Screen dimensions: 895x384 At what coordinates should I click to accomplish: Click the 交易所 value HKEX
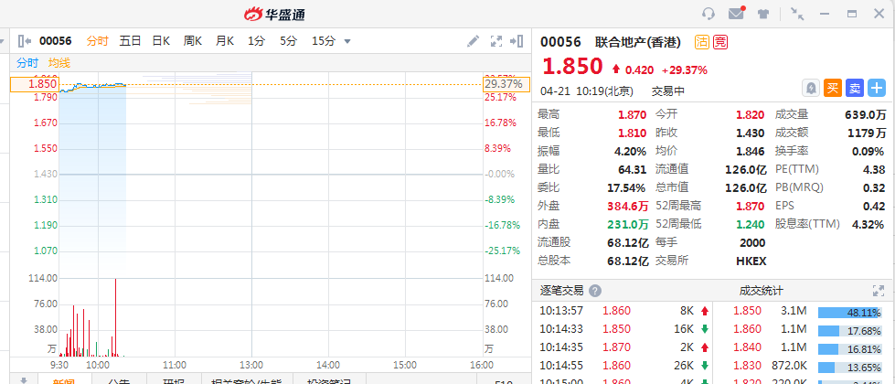coord(751,261)
